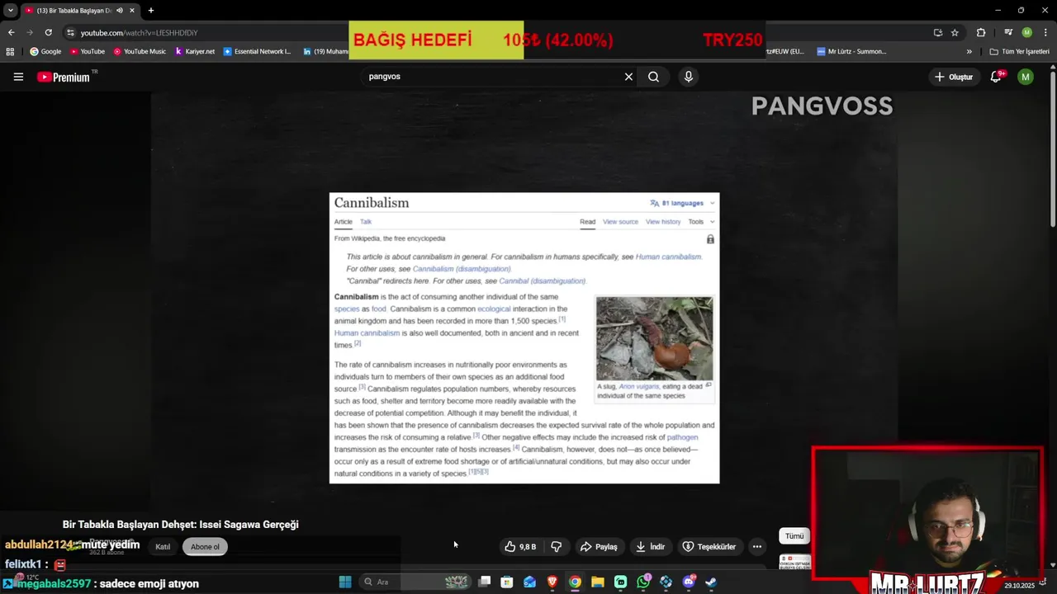This screenshot has height=594, width=1057.
Task: Open a new browser tab
Action: [150, 11]
